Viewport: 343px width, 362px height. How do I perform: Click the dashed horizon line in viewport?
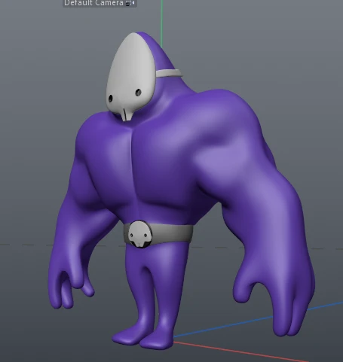coord(25,245)
